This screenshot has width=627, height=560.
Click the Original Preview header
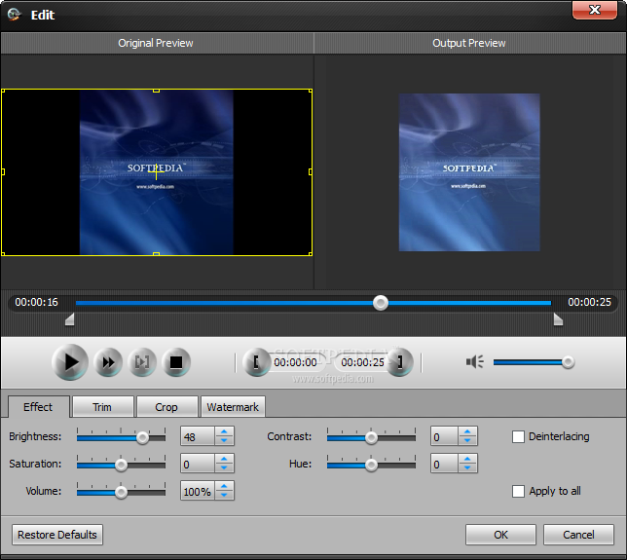click(x=157, y=43)
